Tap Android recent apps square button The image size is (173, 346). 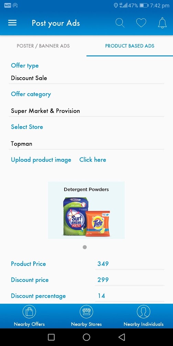pyautogui.click(x=51, y=337)
